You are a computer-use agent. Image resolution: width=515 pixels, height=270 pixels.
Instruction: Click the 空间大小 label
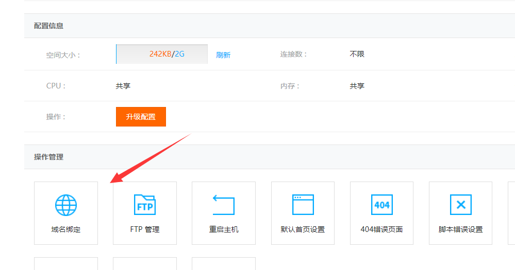pos(63,55)
